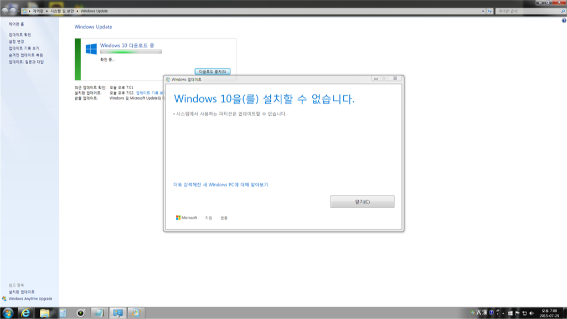Screen dimensions: 567x319
Task: Open the Windows Start orb
Action: (x=8, y=313)
